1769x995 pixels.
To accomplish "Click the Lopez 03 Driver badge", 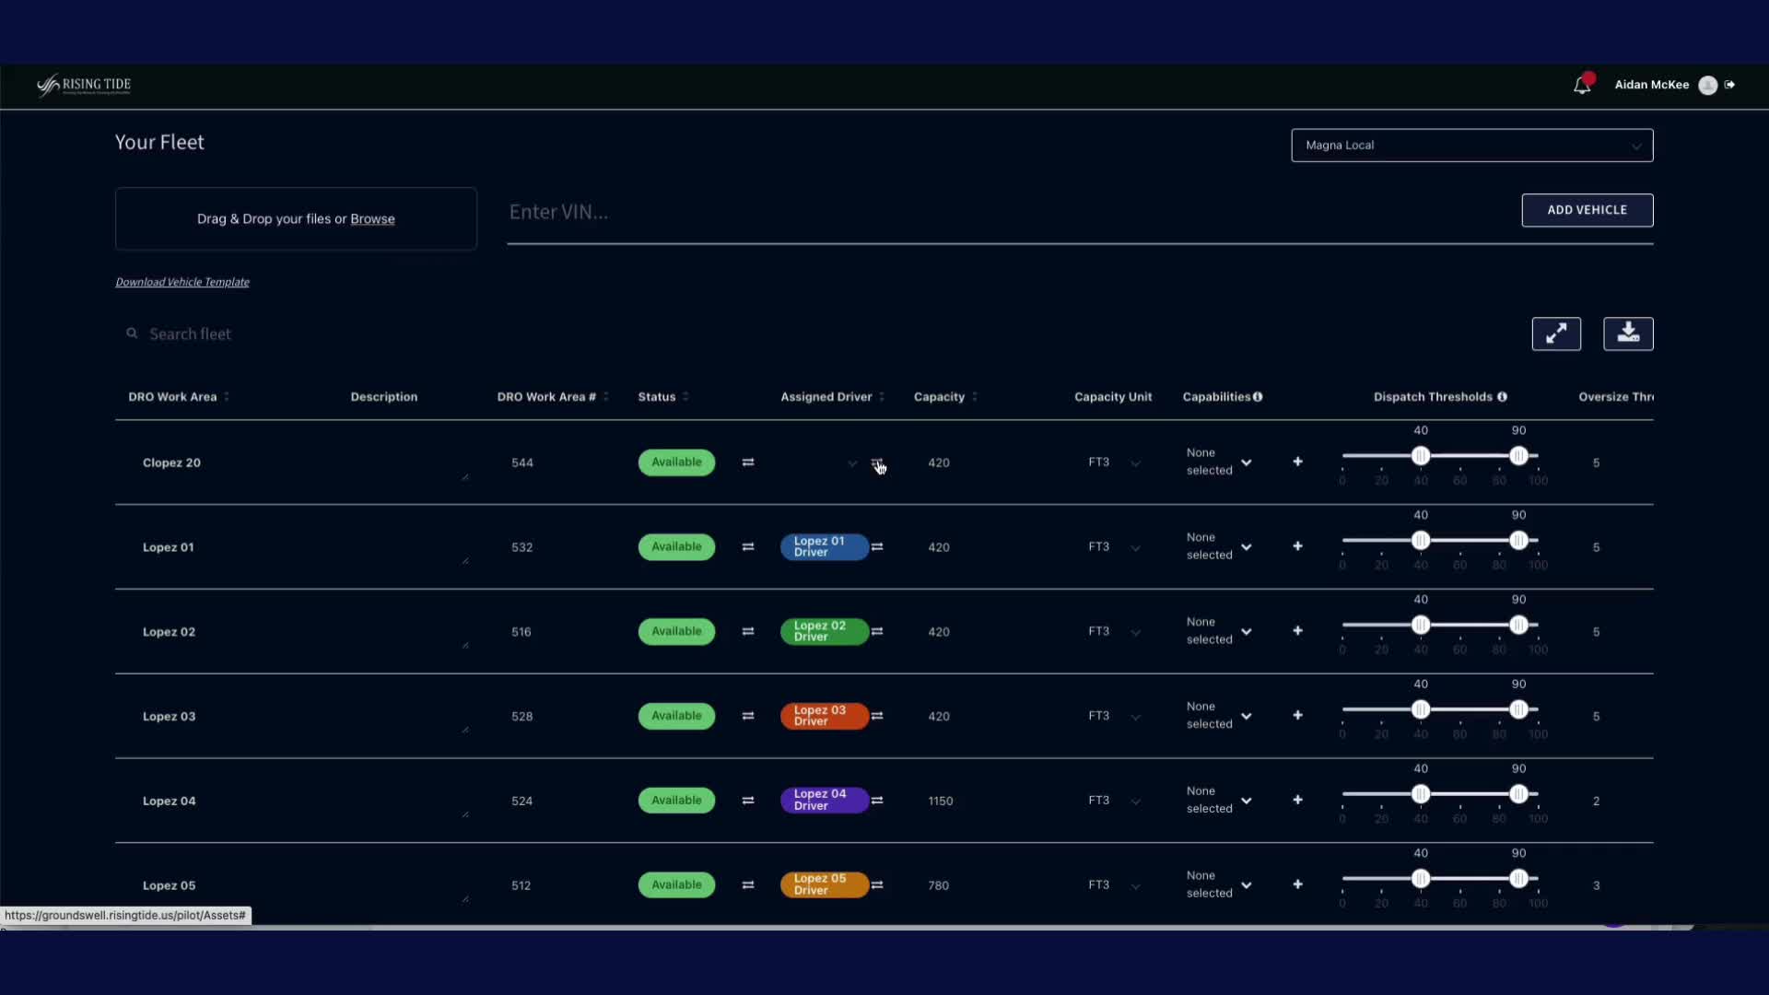I will 824,716.
